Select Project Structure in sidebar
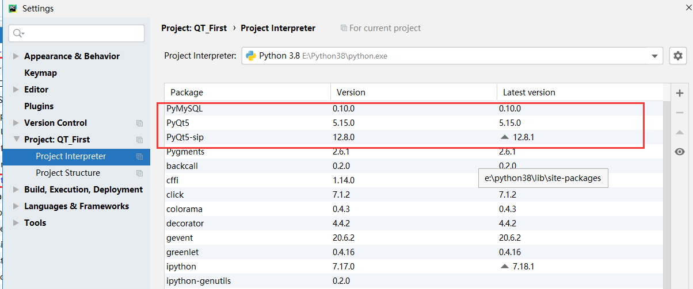 pos(68,173)
